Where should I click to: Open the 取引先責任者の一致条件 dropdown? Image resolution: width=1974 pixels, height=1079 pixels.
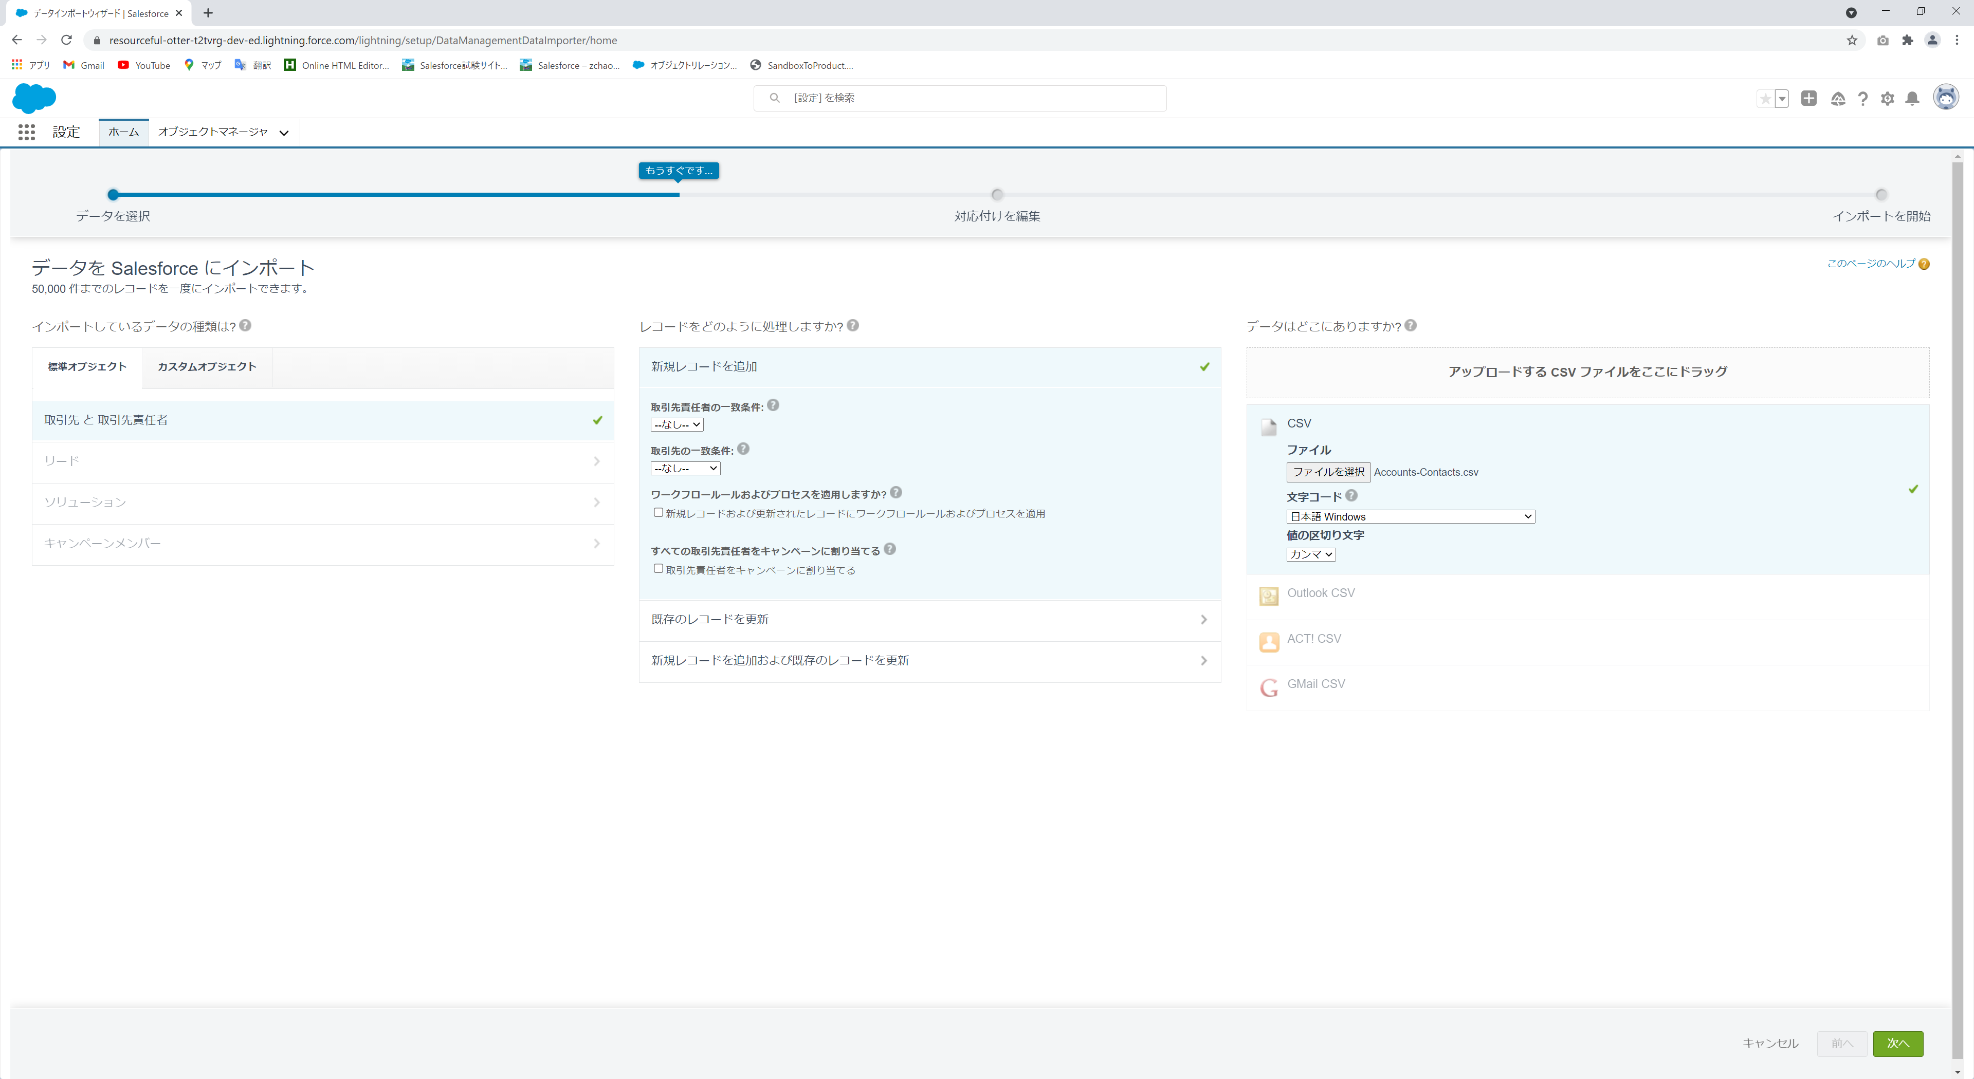point(677,424)
